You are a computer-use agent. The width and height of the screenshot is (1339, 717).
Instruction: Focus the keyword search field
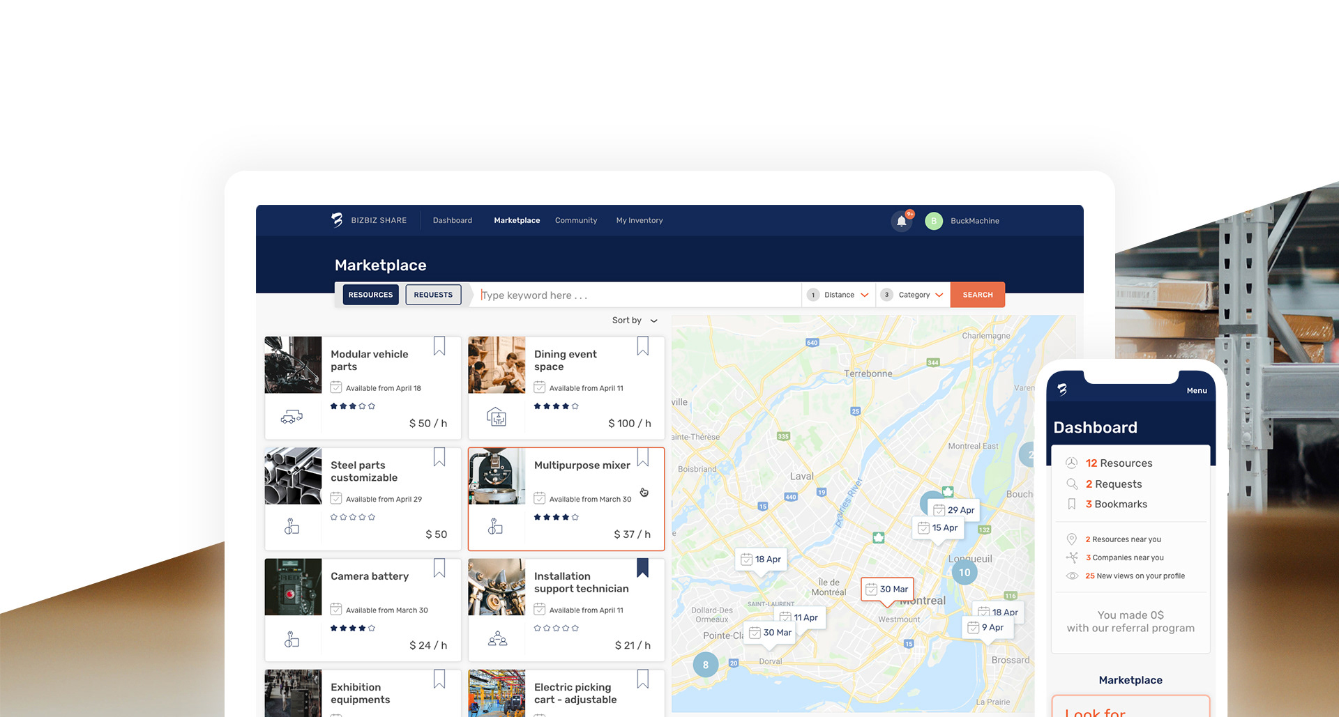[638, 295]
